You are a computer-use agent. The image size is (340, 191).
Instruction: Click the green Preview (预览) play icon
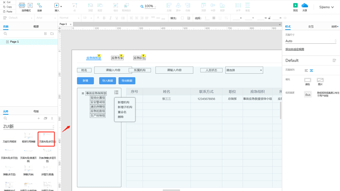(x=295, y=5)
